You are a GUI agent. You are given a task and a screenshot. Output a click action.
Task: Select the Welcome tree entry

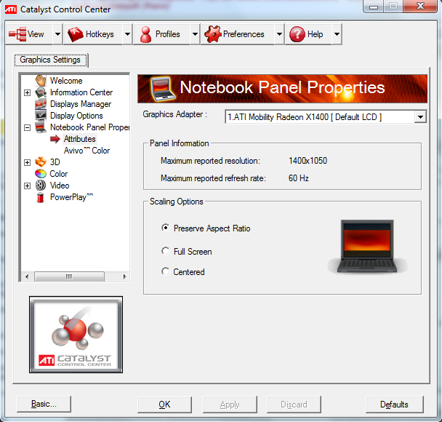pos(66,80)
